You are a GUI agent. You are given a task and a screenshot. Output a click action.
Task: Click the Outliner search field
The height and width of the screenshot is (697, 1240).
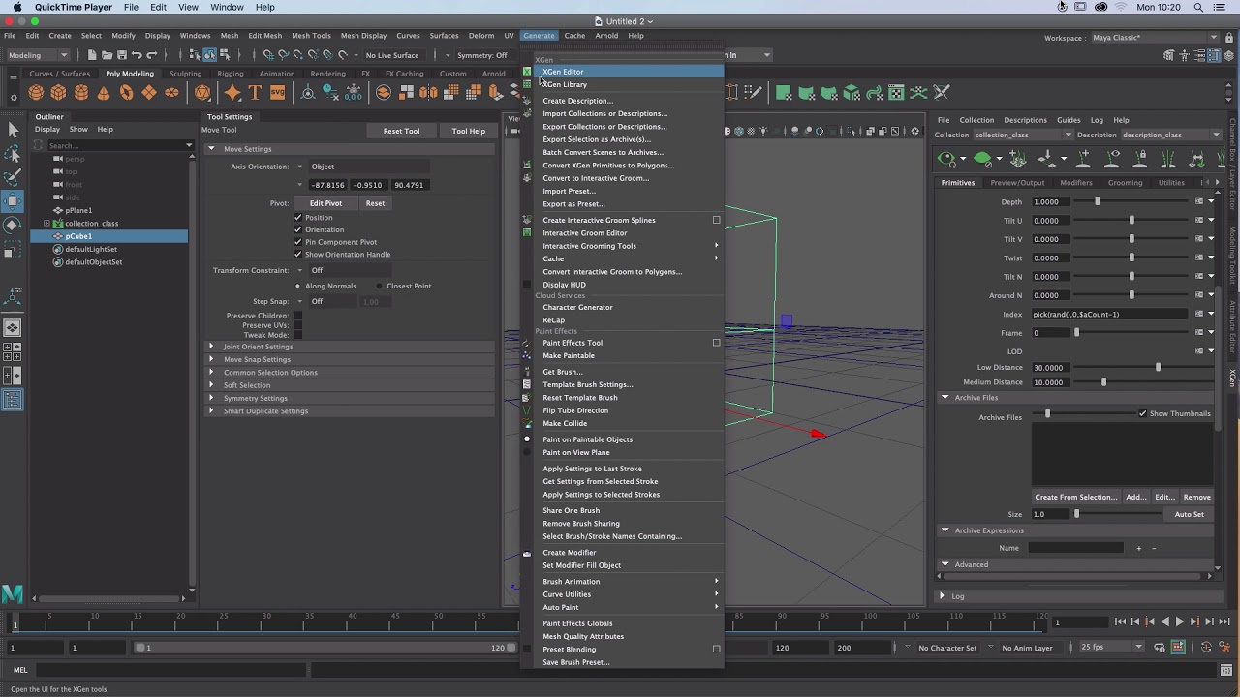[113, 145]
